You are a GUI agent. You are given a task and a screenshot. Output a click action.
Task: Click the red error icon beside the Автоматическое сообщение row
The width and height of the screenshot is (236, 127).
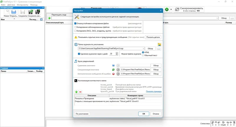[113, 74]
